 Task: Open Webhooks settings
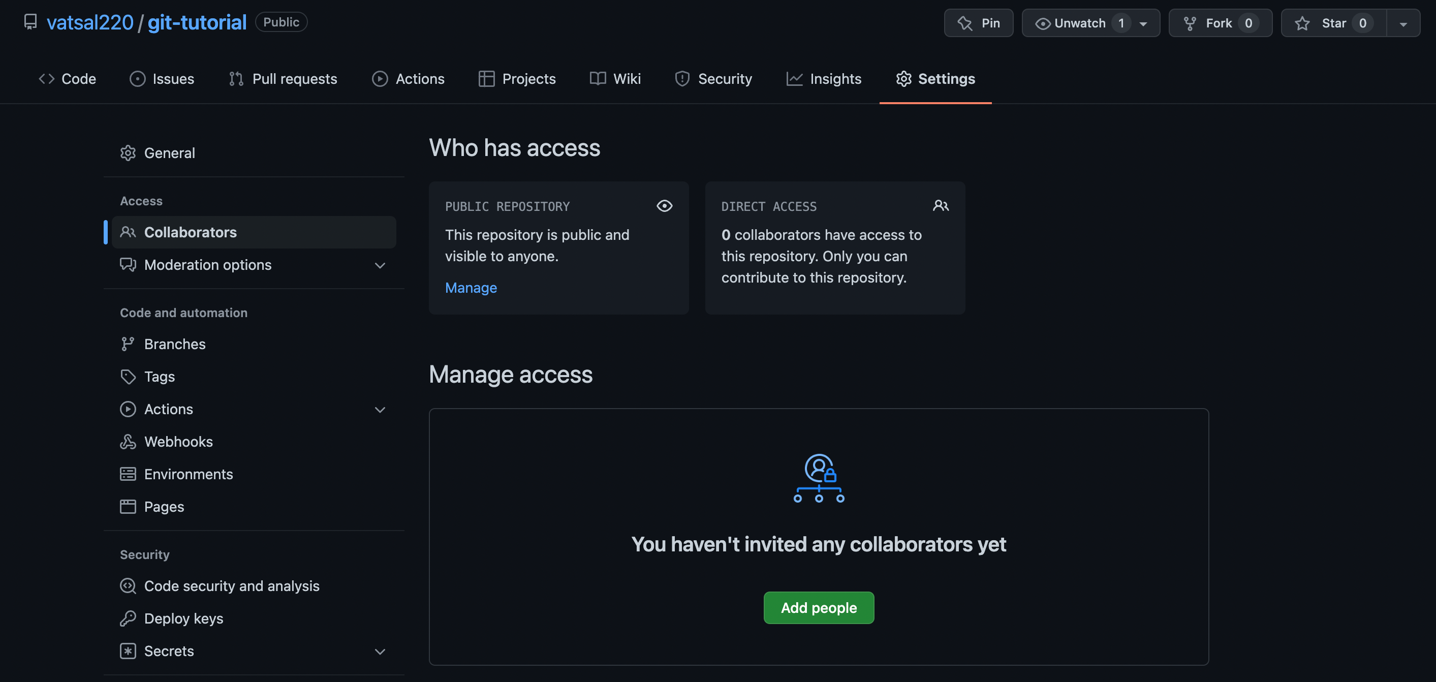coord(254,442)
